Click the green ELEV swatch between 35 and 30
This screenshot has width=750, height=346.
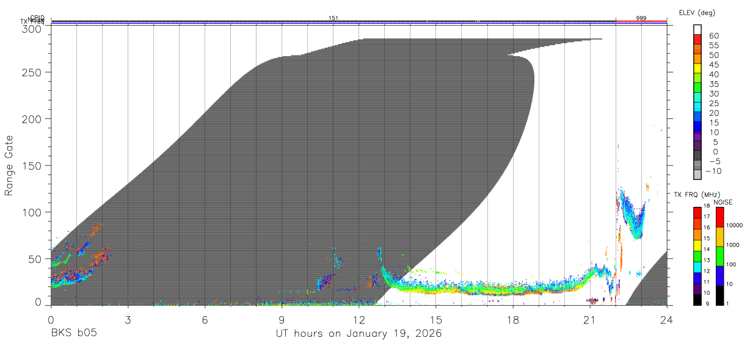pos(697,88)
